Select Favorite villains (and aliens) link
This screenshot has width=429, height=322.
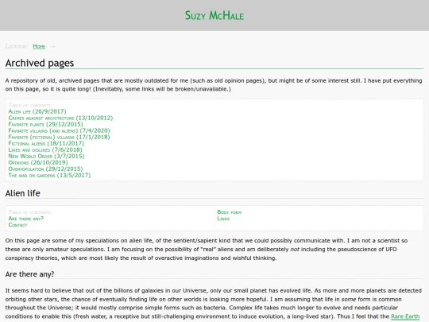click(59, 130)
